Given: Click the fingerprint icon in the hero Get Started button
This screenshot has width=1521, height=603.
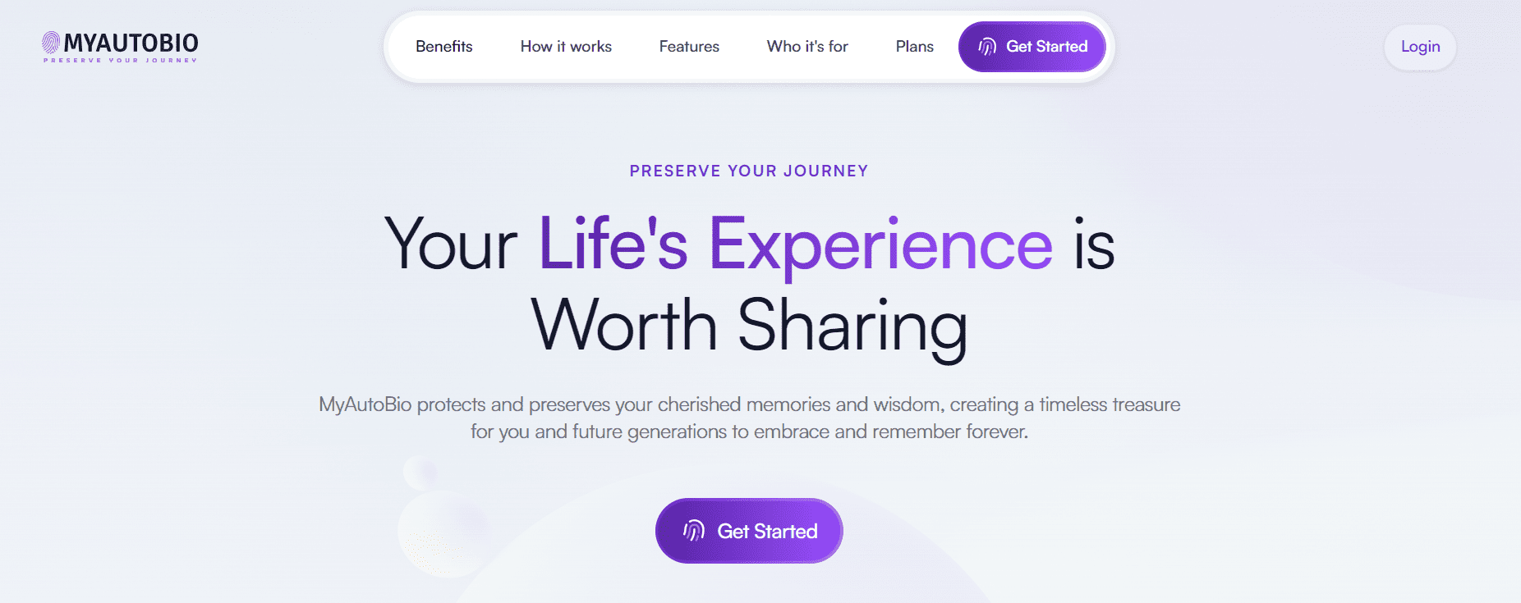Looking at the screenshot, I should 694,531.
